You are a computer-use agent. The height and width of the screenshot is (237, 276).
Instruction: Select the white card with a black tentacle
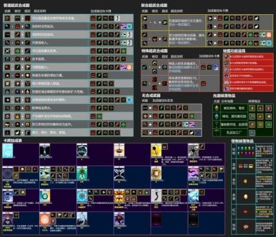pyautogui.click(x=156, y=196)
